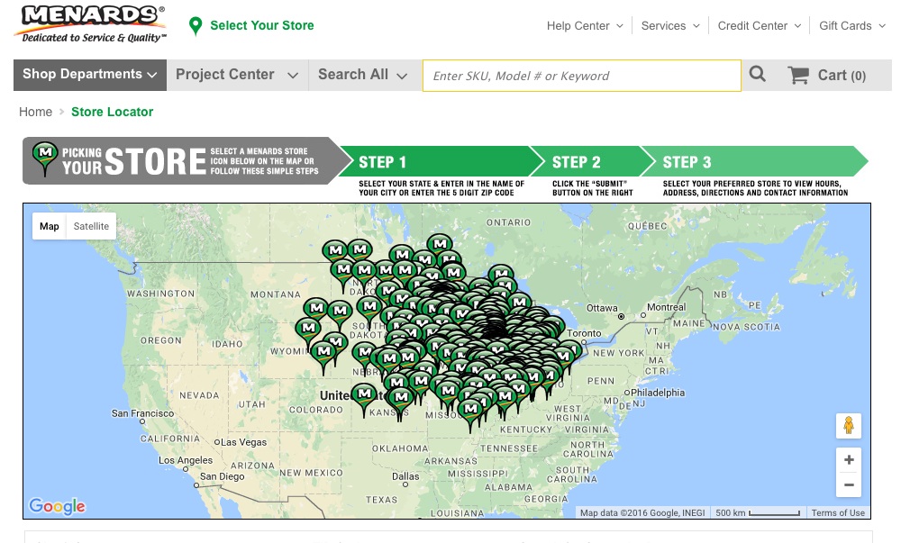The height and width of the screenshot is (543, 901).
Task: Click the 'San Diego' city label on map
Action: click(223, 475)
